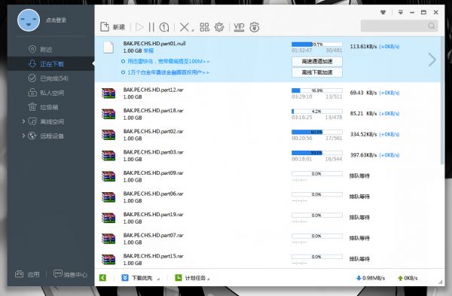Screen dimensions: 452x296
Task: Pause downloads with the pause icon
Action: 151,27
